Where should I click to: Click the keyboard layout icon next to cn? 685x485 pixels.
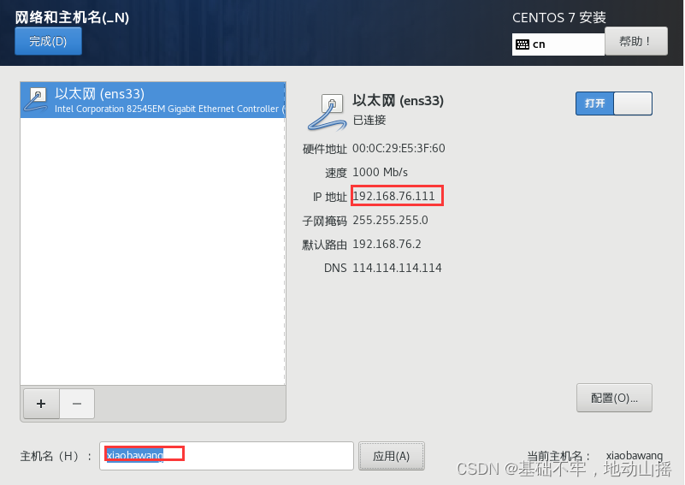click(523, 44)
